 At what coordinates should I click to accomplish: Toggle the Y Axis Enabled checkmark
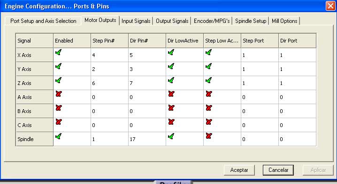coord(58,66)
